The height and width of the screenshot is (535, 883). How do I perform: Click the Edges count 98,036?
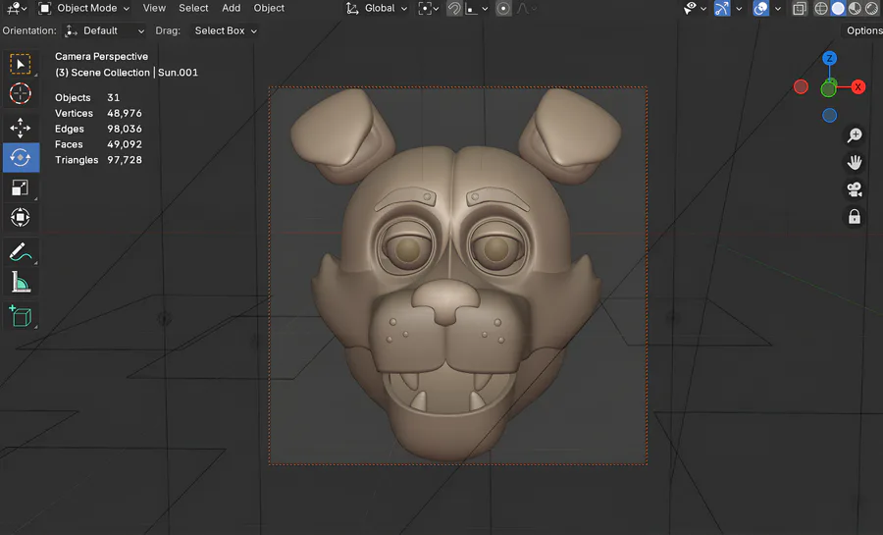pos(125,129)
